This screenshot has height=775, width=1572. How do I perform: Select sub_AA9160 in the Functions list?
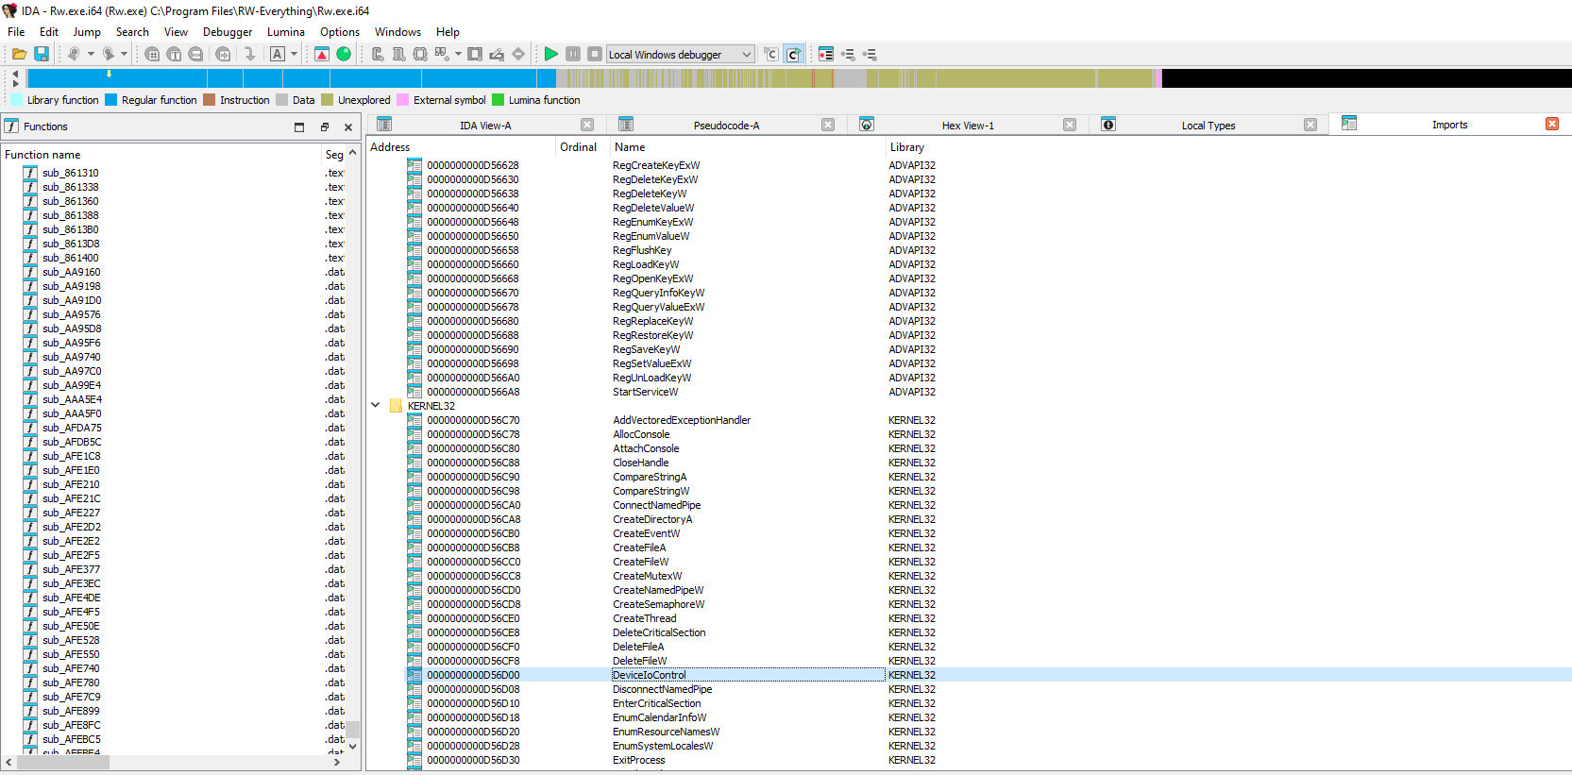coord(71,272)
